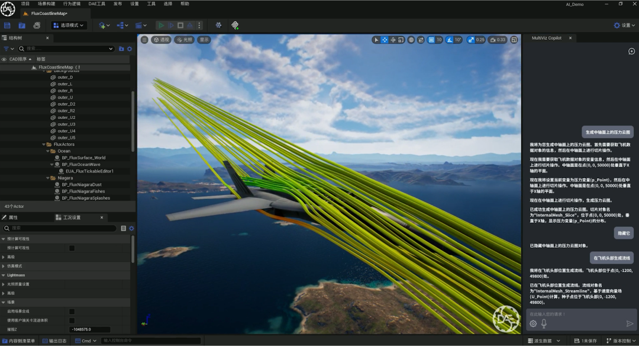Screen dimensions: 639x346
Task: Click the viewport layout maximize icon
Action: [x=514, y=40]
